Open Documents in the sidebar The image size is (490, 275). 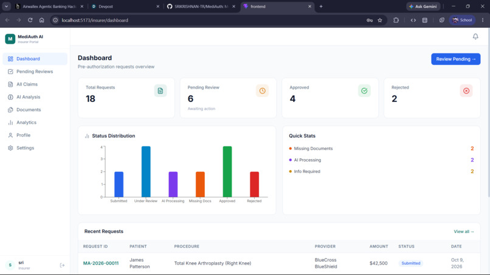point(35,110)
